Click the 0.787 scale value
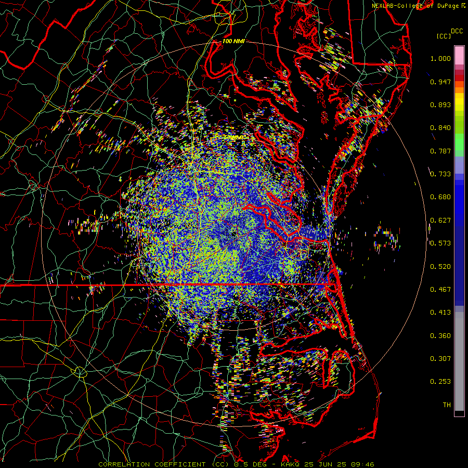This screenshot has height=468, width=468. pos(440,151)
